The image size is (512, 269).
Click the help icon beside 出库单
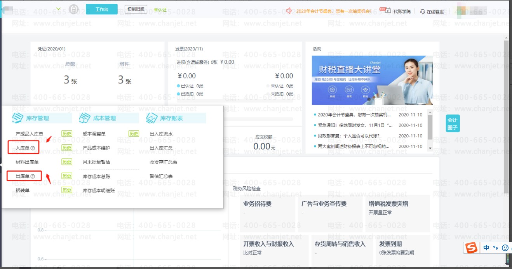click(33, 176)
